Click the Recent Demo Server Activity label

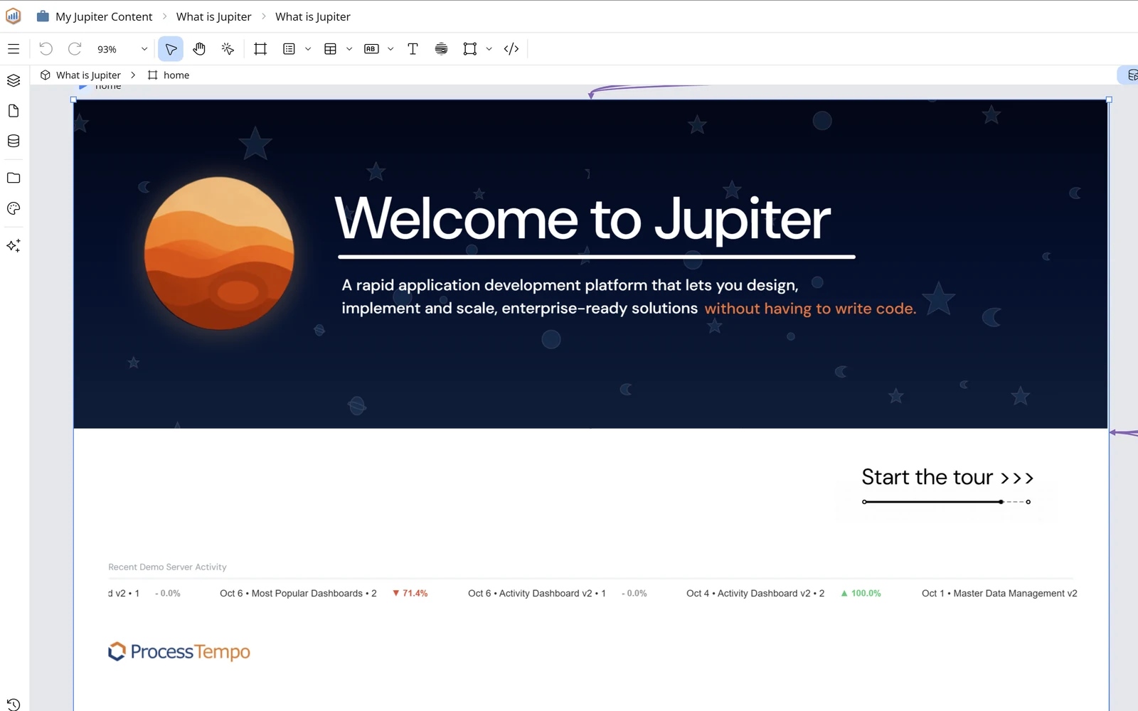point(167,567)
